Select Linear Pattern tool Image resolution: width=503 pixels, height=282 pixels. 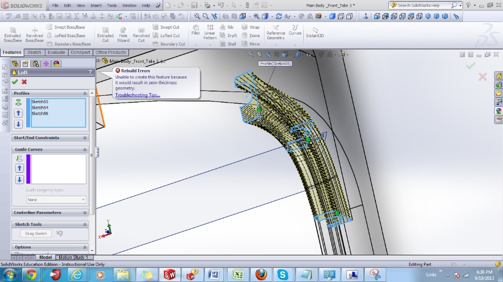tap(210, 32)
